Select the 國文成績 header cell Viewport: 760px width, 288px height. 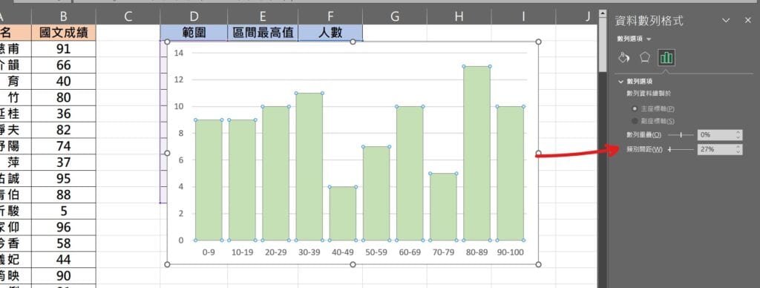tap(64, 33)
